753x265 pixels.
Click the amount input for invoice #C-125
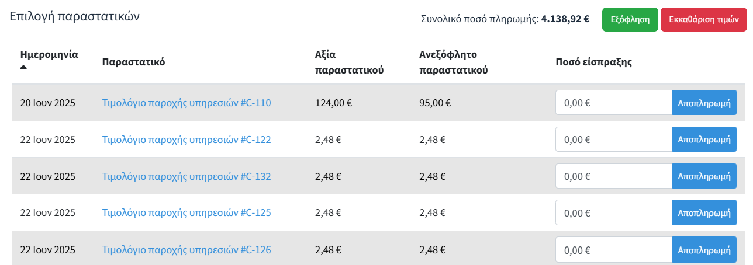coord(613,212)
